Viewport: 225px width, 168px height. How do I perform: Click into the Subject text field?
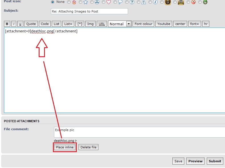(x=89, y=11)
